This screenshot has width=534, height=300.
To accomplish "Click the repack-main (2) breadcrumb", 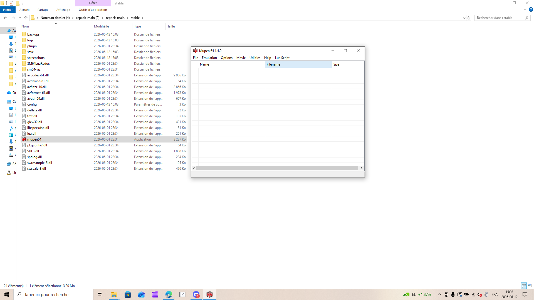I will point(88,18).
